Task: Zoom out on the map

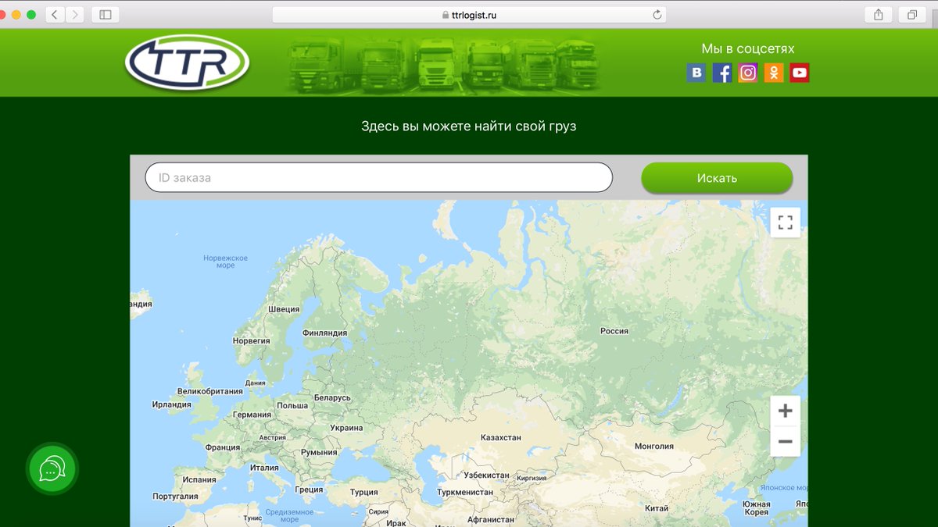Action: pos(786,441)
